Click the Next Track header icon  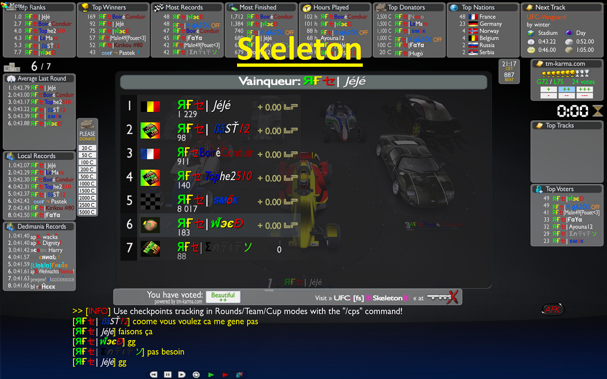tap(529, 7)
